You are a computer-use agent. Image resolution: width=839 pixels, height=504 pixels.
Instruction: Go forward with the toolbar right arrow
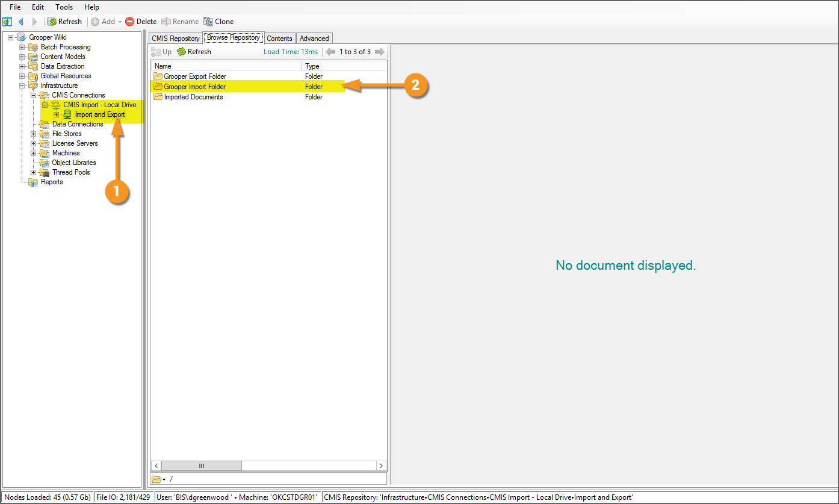(x=34, y=22)
